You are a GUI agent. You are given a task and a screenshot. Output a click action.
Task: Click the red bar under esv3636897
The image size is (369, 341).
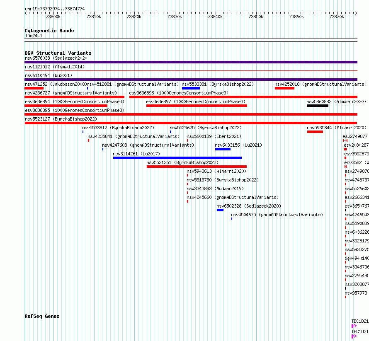point(197,106)
